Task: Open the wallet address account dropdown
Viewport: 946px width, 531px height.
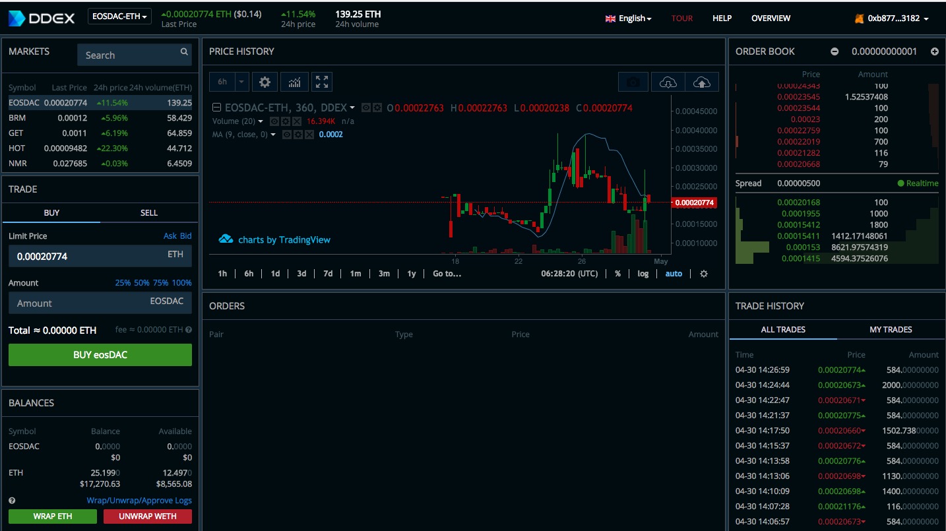Action: (x=899, y=18)
